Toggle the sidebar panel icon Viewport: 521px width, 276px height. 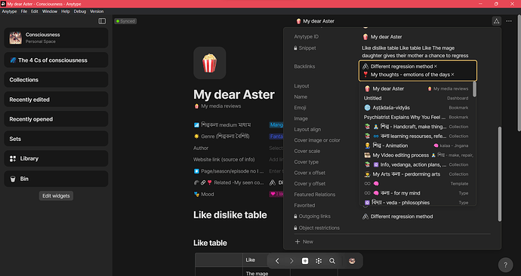click(102, 21)
